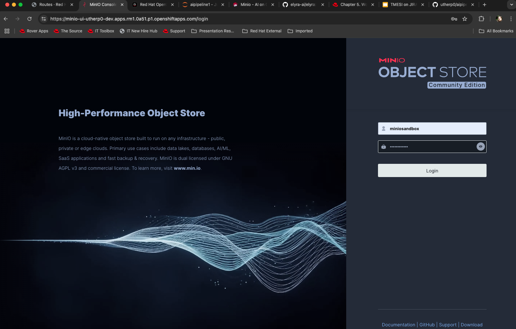Screen dimensions: 516x329
Task: Visit the Support footer link
Action: tap(447, 325)
